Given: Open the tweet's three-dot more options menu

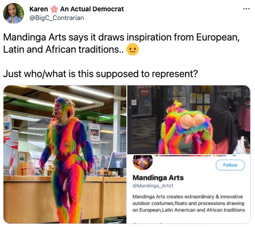Looking at the screenshot, I should (x=246, y=9).
